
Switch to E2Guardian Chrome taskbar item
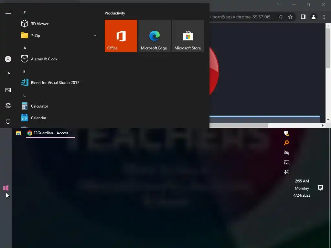point(50,133)
